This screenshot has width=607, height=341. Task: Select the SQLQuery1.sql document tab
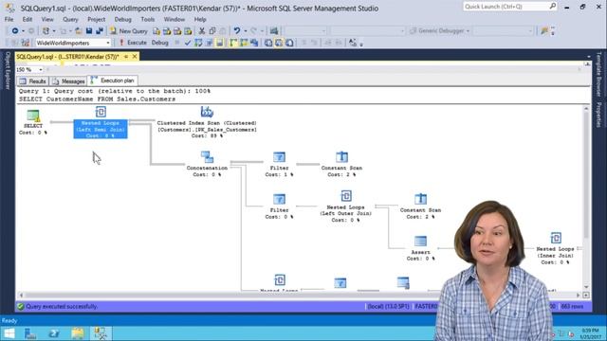67,57
